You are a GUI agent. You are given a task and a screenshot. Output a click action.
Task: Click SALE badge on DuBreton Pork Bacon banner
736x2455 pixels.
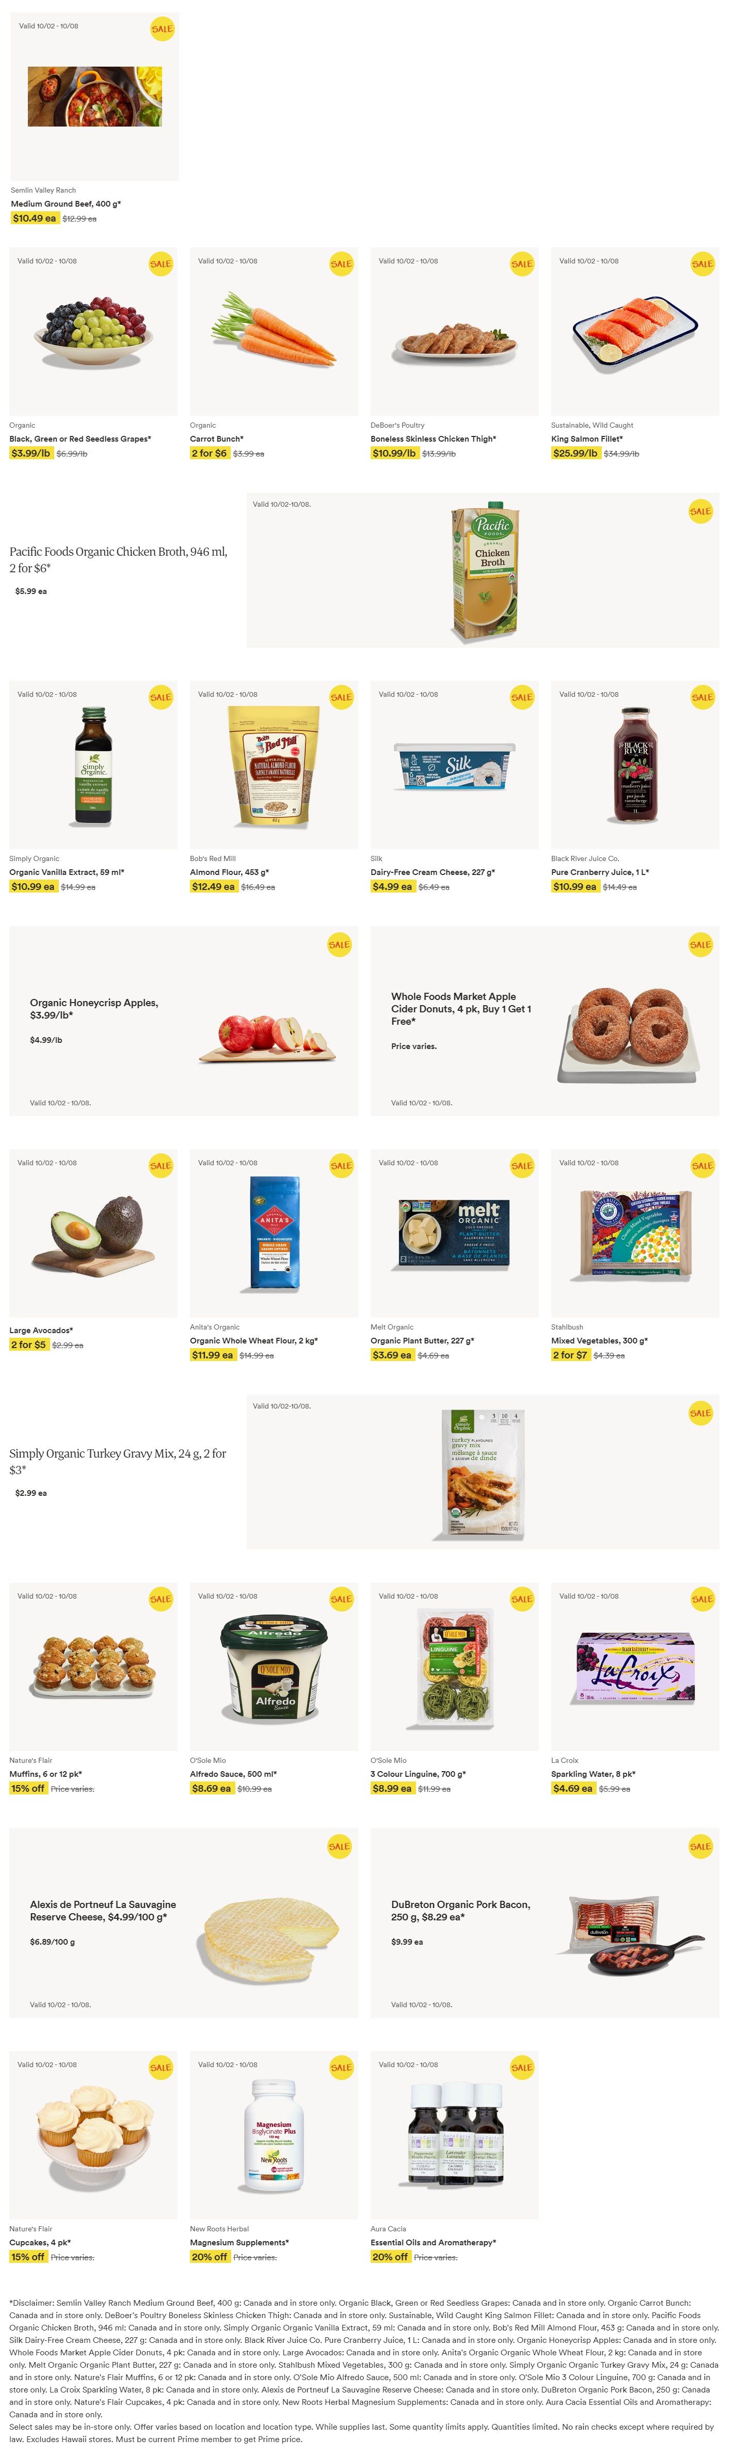coord(701,1847)
